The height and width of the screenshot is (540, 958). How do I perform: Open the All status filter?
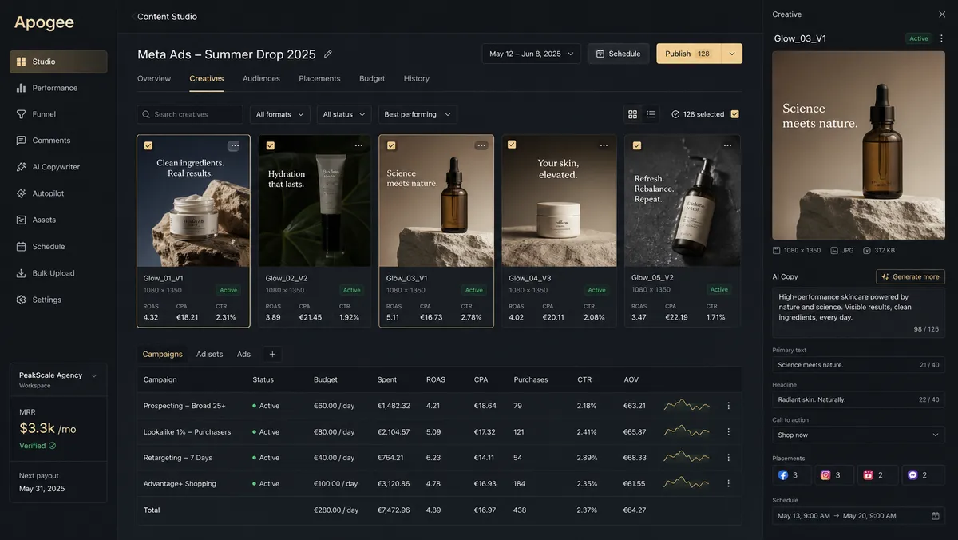coord(344,114)
